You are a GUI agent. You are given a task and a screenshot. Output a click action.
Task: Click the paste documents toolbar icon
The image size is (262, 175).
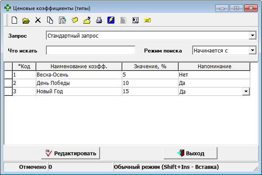click(62, 20)
